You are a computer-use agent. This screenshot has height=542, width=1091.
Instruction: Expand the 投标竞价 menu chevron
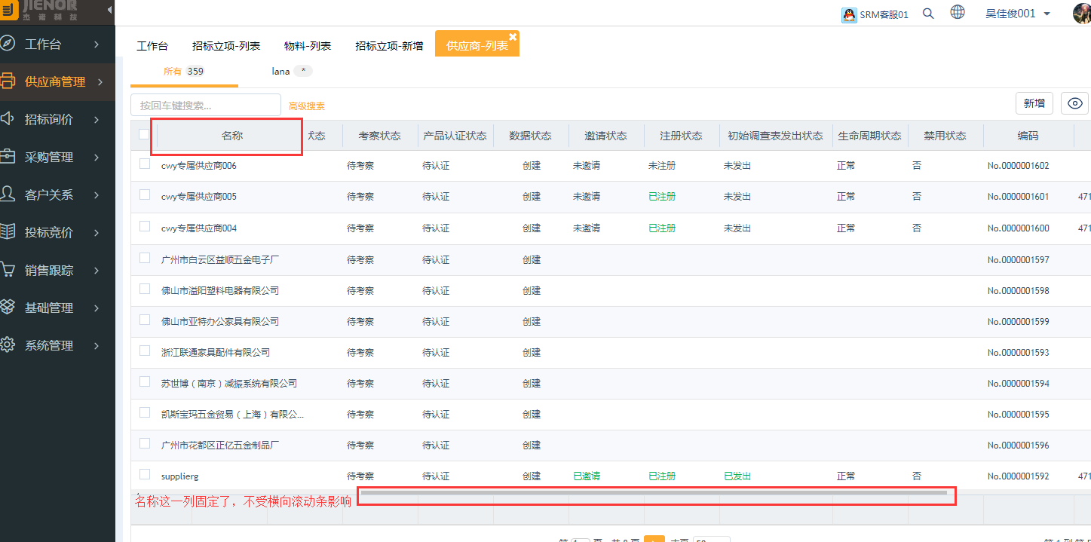97,233
